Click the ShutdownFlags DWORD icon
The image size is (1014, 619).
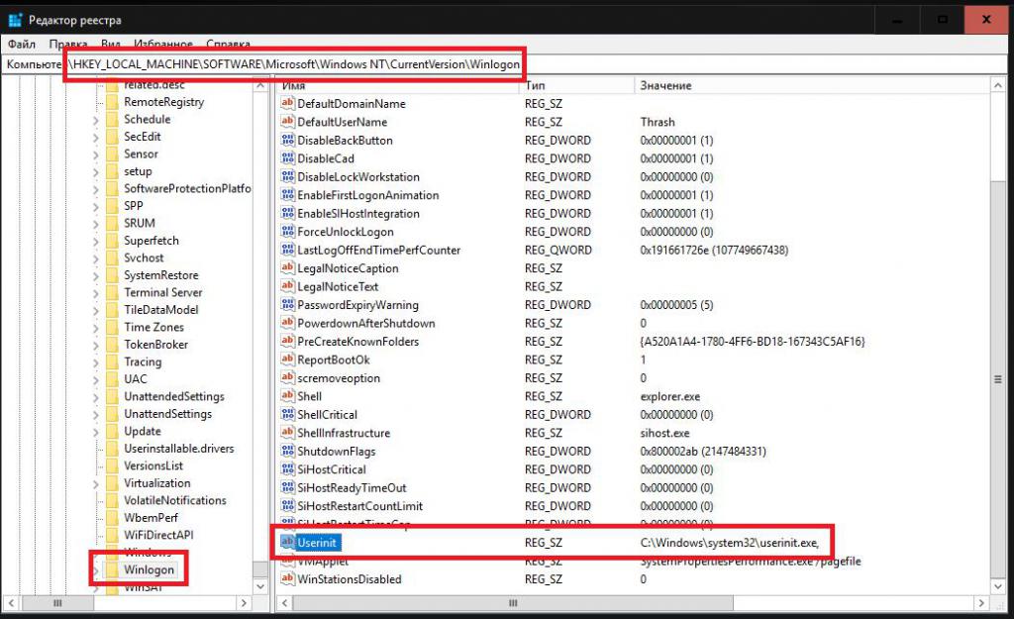click(288, 451)
